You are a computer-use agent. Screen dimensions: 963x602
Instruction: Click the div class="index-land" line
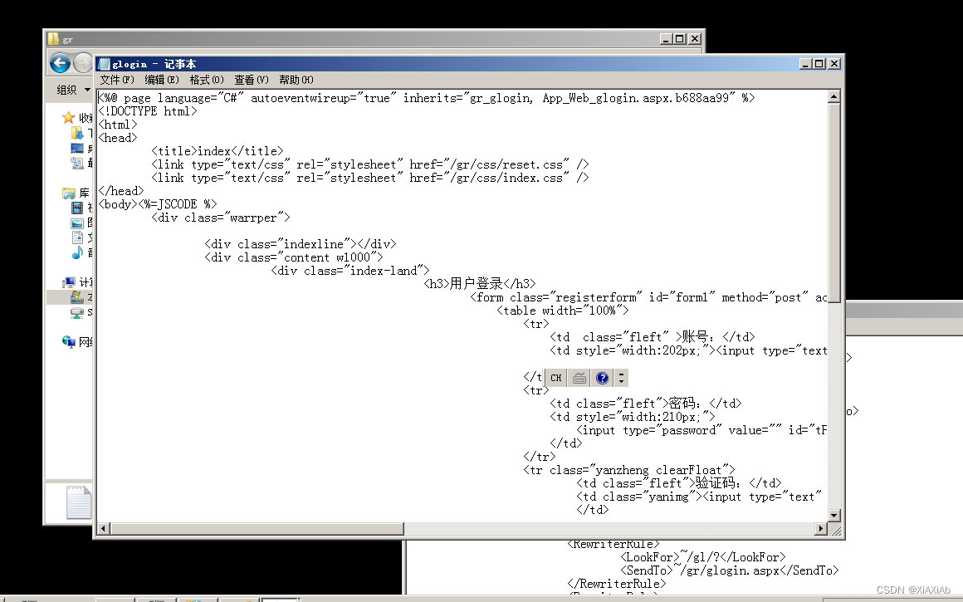(x=350, y=271)
